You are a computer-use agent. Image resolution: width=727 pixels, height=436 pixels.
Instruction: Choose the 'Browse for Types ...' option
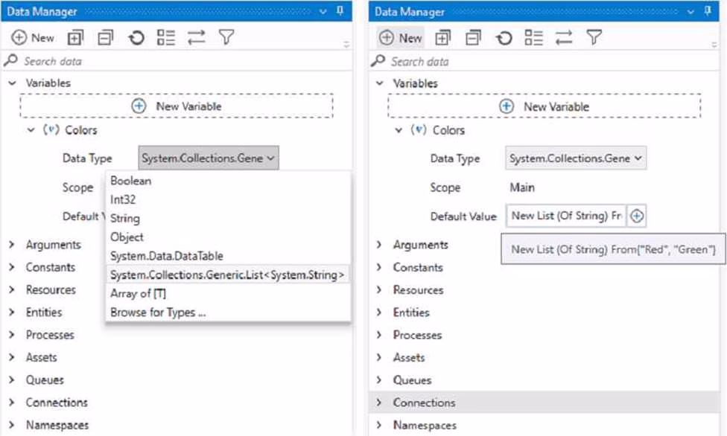(x=158, y=312)
